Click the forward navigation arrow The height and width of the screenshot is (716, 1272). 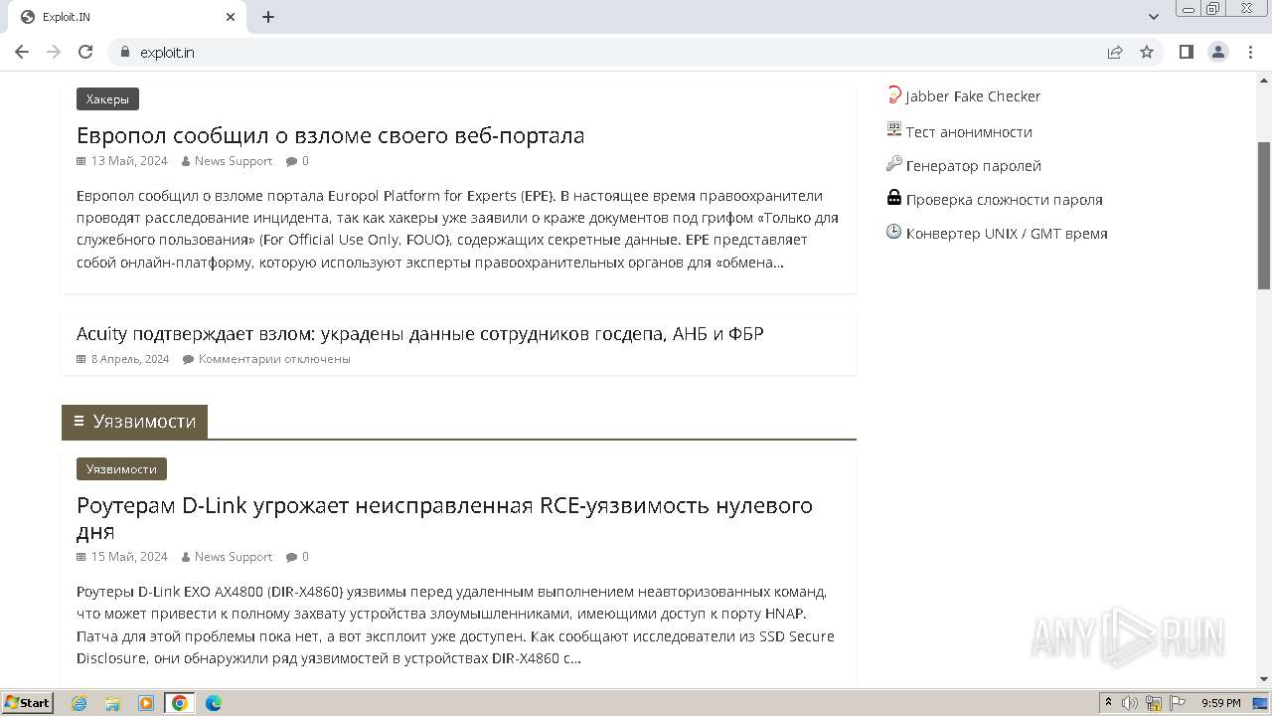54,52
